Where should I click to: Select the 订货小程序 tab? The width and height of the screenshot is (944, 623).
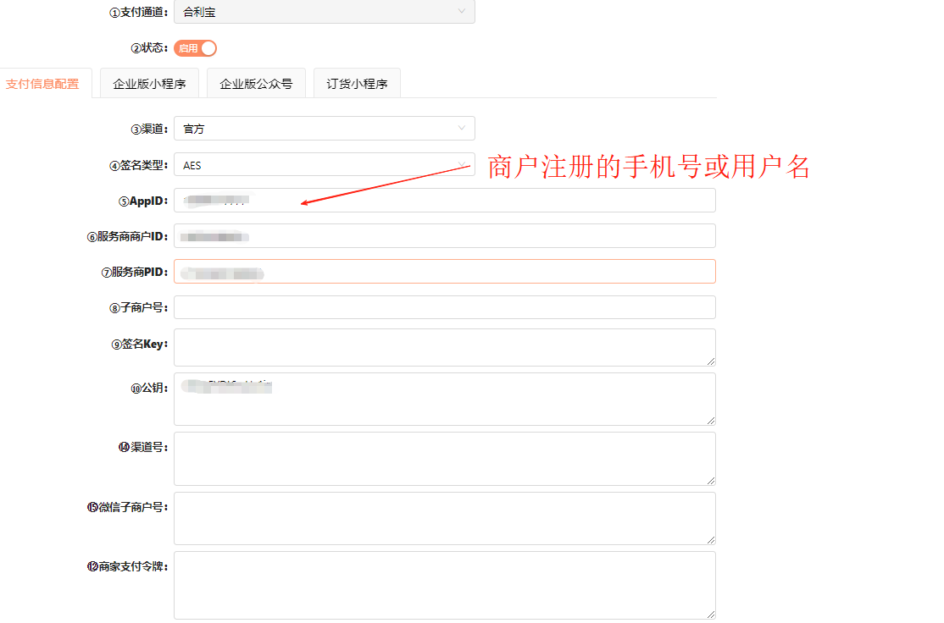pos(357,84)
